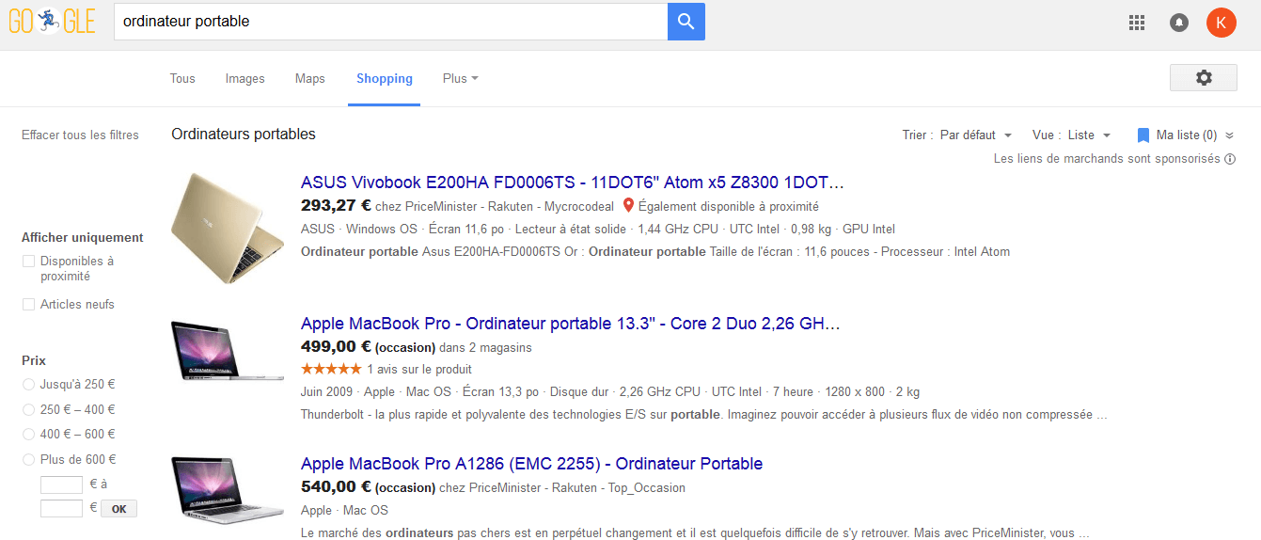Open the settings gear button
The width and height of the screenshot is (1261, 540).
tap(1204, 78)
